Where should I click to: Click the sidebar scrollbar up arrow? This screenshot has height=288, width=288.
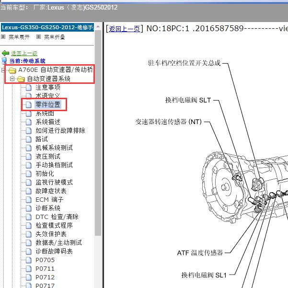tap(98, 27)
